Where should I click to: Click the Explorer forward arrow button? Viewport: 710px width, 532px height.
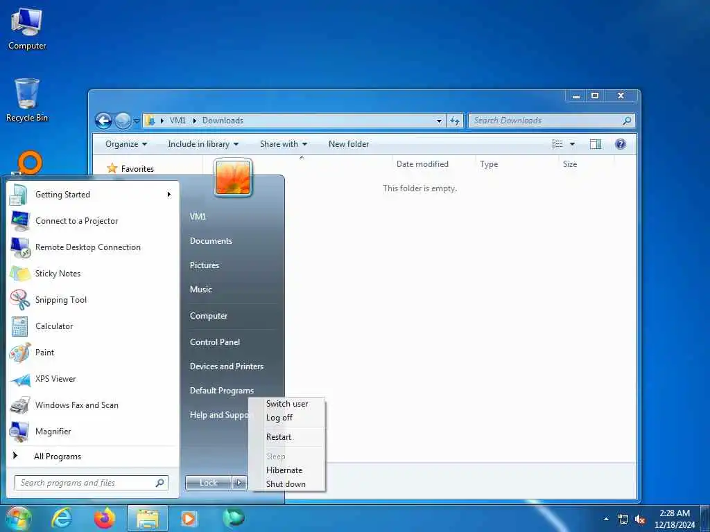pyautogui.click(x=123, y=121)
